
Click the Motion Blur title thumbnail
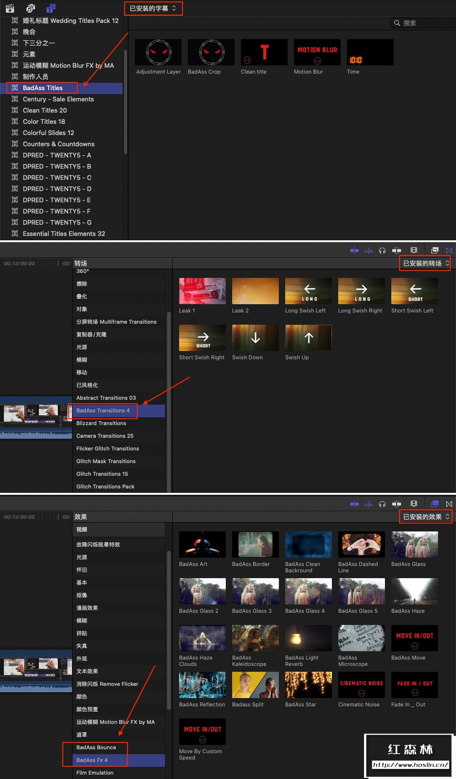[x=317, y=52]
